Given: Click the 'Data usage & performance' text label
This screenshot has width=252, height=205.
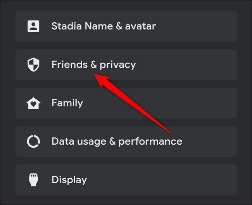Looking at the screenshot, I should click(117, 141).
